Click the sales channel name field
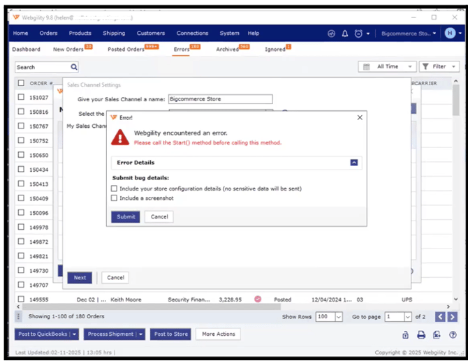 (220, 99)
